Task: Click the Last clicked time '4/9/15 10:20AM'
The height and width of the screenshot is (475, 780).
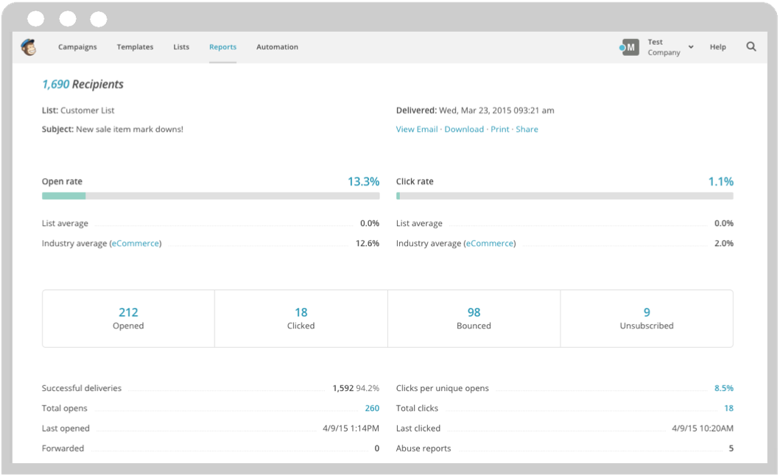Action: [x=703, y=429]
